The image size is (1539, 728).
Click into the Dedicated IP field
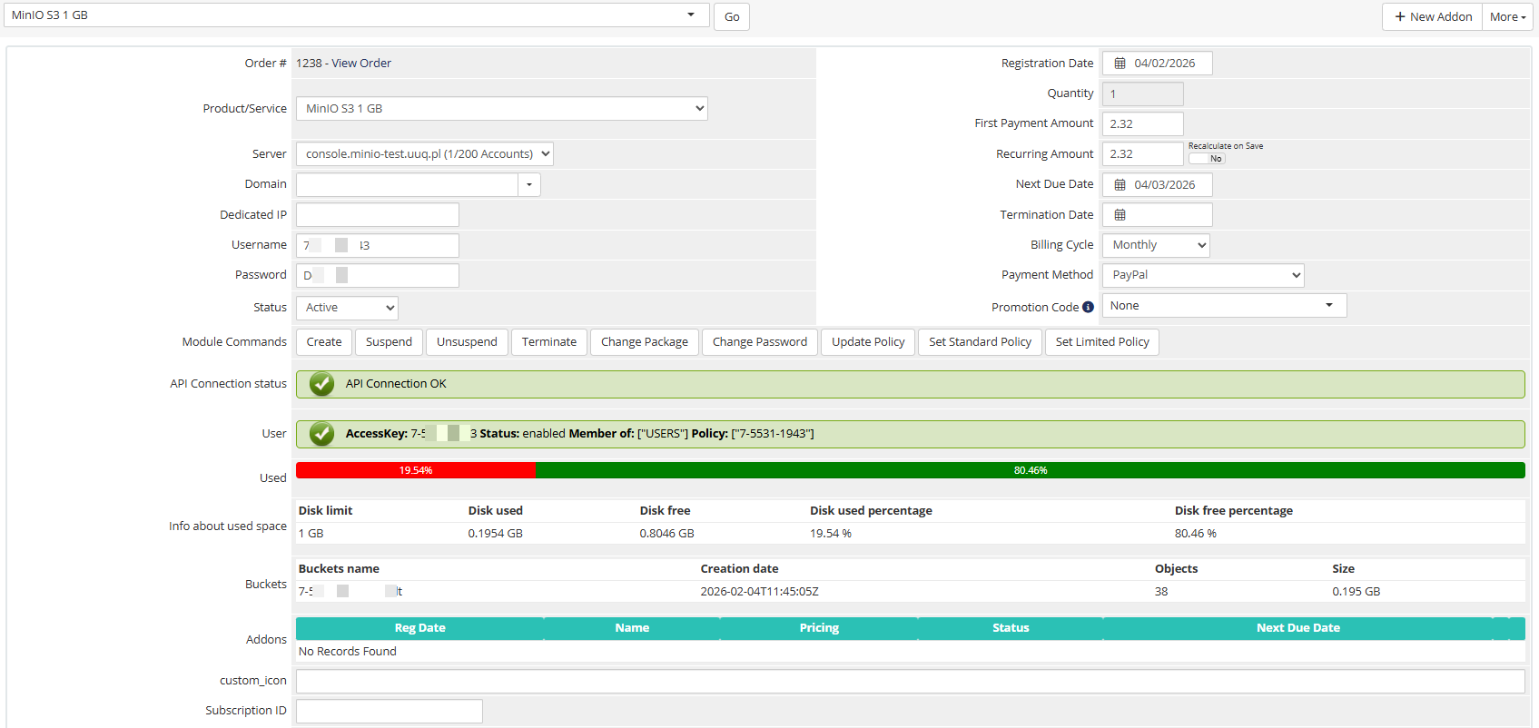(x=377, y=215)
